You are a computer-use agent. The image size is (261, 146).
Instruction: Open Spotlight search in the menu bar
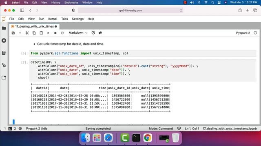[x=212, y=2]
